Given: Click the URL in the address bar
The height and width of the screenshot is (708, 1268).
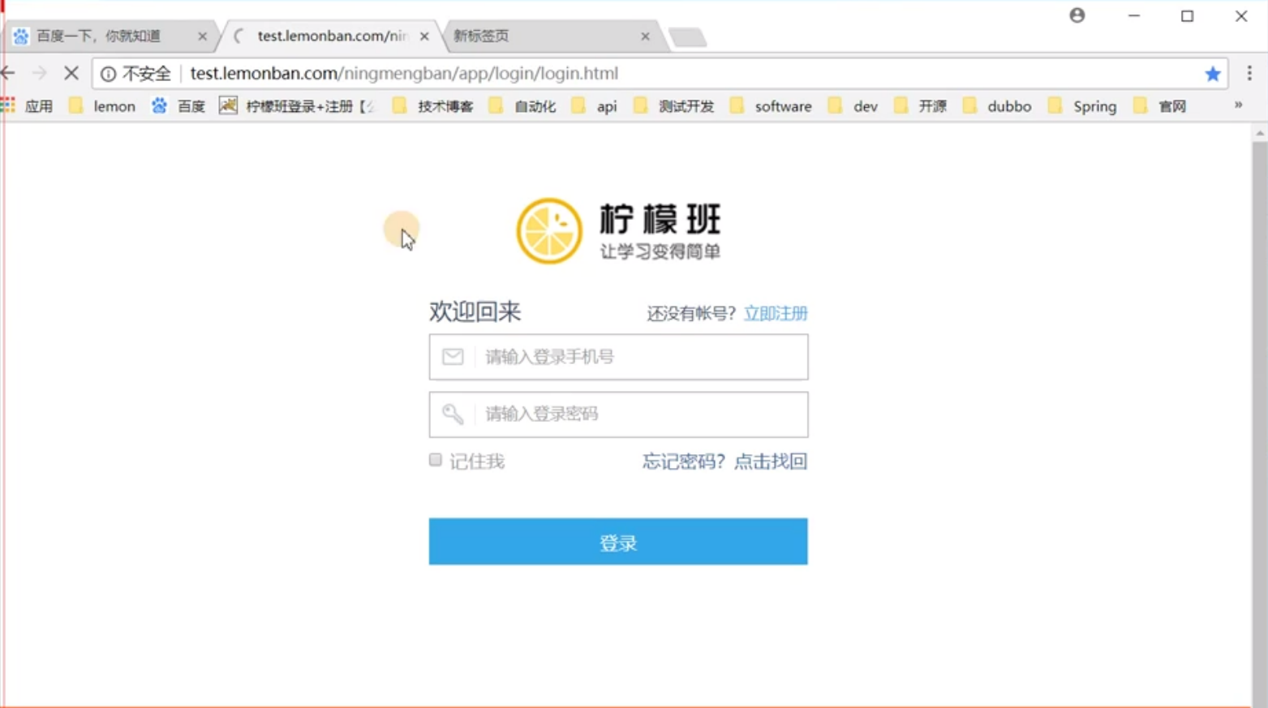Looking at the screenshot, I should coord(404,74).
